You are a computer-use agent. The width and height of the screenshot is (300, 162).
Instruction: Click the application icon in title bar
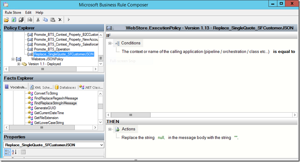6,4
